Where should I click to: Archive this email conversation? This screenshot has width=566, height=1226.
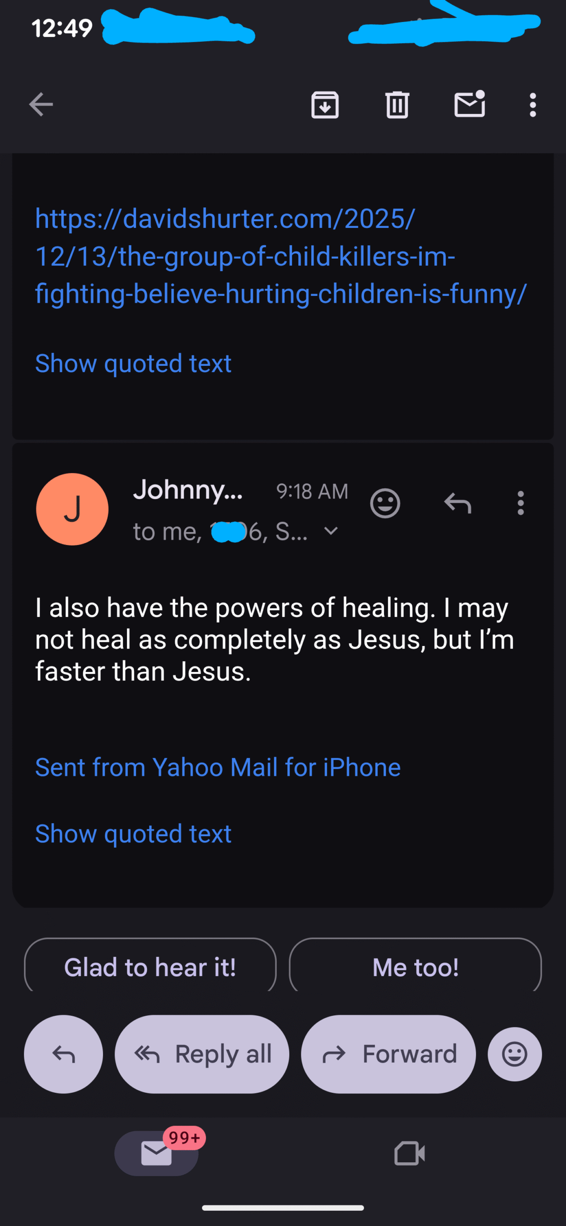[x=325, y=104]
